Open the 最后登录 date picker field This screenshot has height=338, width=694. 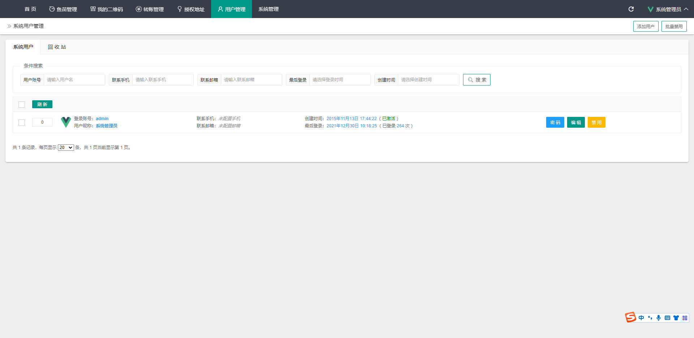pos(340,80)
